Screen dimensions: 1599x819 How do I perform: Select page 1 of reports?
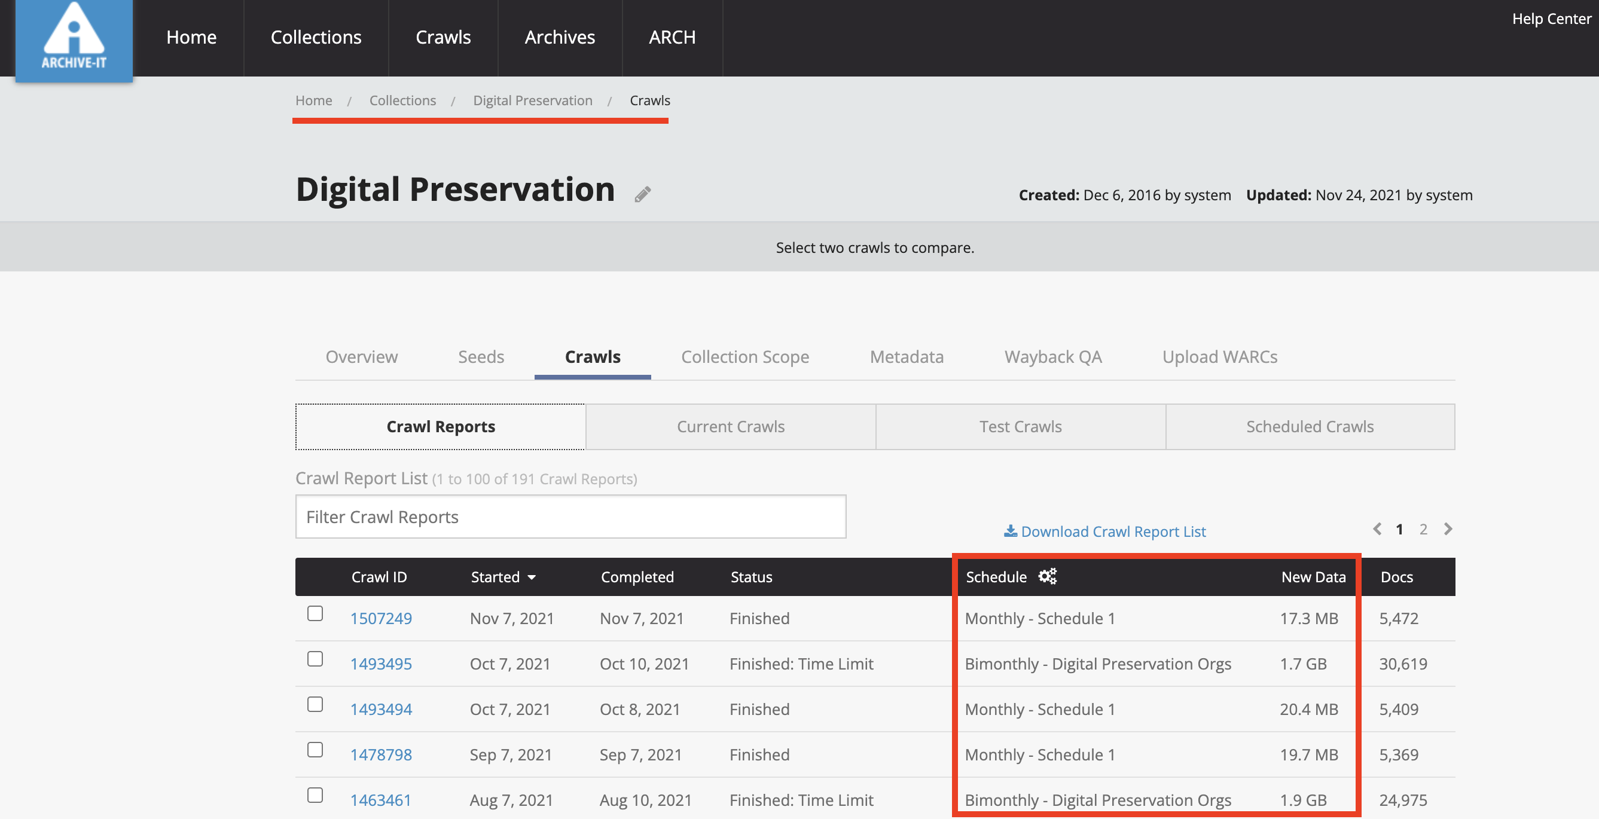tap(1400, 529)
